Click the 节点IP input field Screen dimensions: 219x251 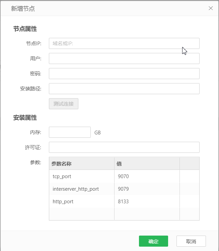[x=124, y=44]
